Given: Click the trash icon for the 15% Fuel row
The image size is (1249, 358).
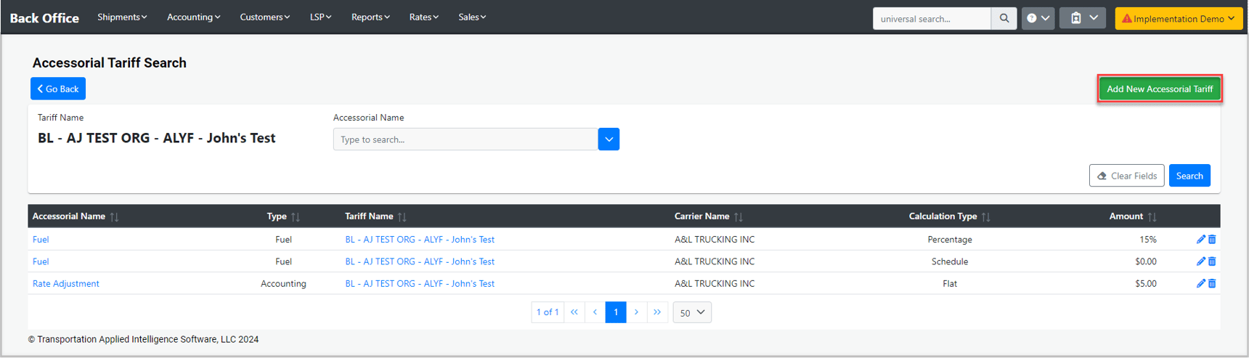Looking at the screenshot, I should pyautogui.click(x=1212, y=239).
